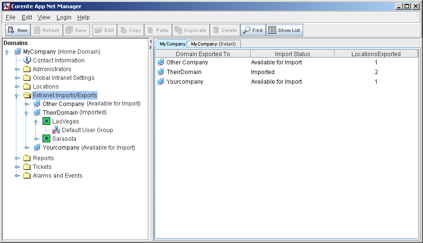423x243 pixels.
Task: Click the green LasVegas location icon
Action: 46,121
